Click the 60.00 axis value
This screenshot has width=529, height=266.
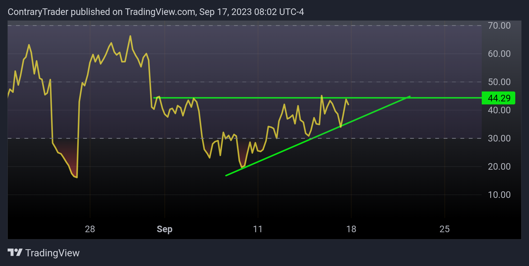pos(499,54)
